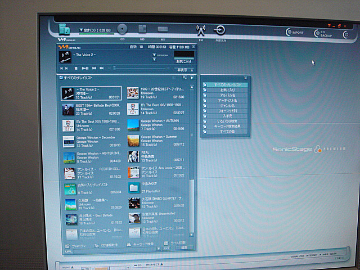This screenshot has width=360, height=270.
Task: Choose すべてのプレイリスト in popup menu
Action: coord(225,85)
